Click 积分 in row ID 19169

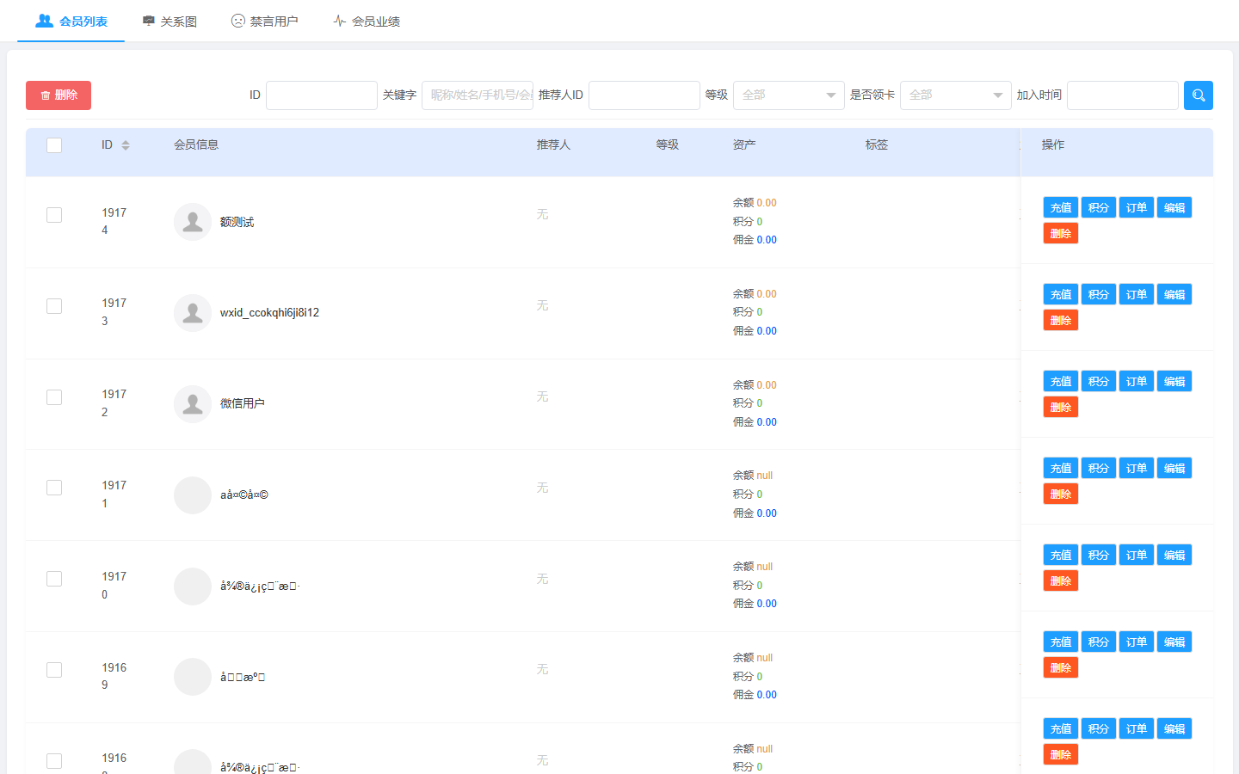point(1099,642)
